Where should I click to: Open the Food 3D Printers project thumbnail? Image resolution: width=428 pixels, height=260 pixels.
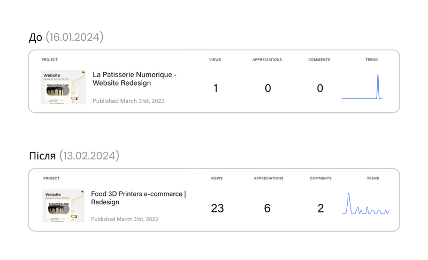64,206
